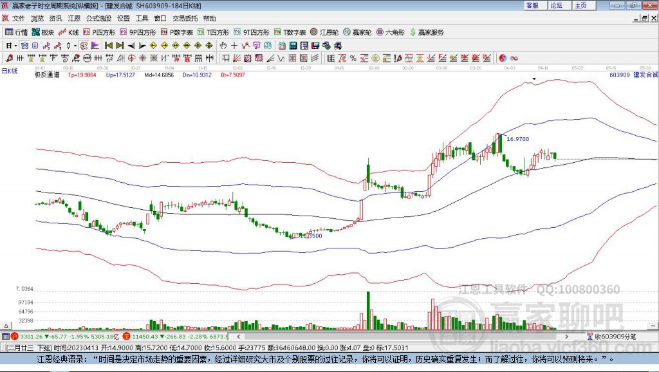Screen dimensions: 659x372
Task: Open the 行情 market quotes view
Action: (x=16, y=32)
